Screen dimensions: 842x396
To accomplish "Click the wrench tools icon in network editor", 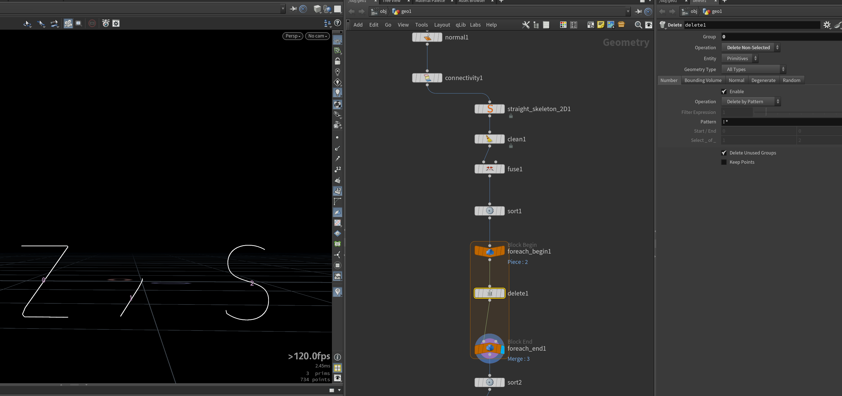I will 525,25.
